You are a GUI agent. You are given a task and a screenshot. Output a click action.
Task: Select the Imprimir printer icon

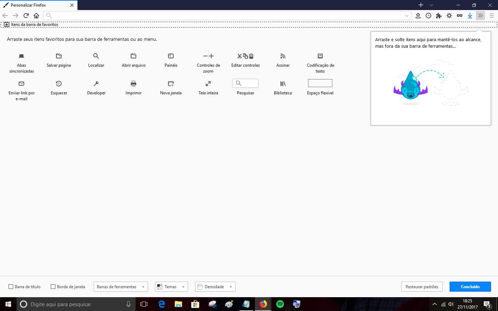[x=133, y=84]
